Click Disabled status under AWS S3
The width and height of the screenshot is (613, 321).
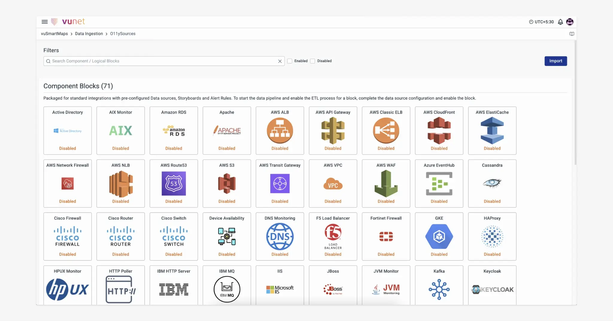227,201
